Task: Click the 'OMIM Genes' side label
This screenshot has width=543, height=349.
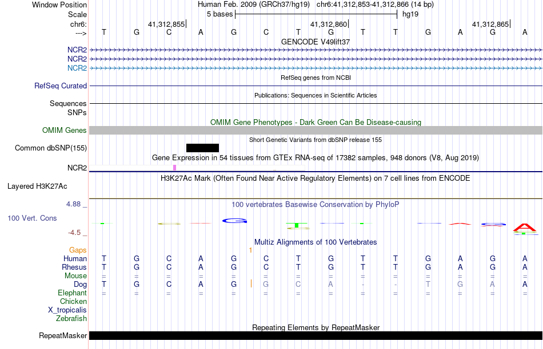Action: pos(64,130)
